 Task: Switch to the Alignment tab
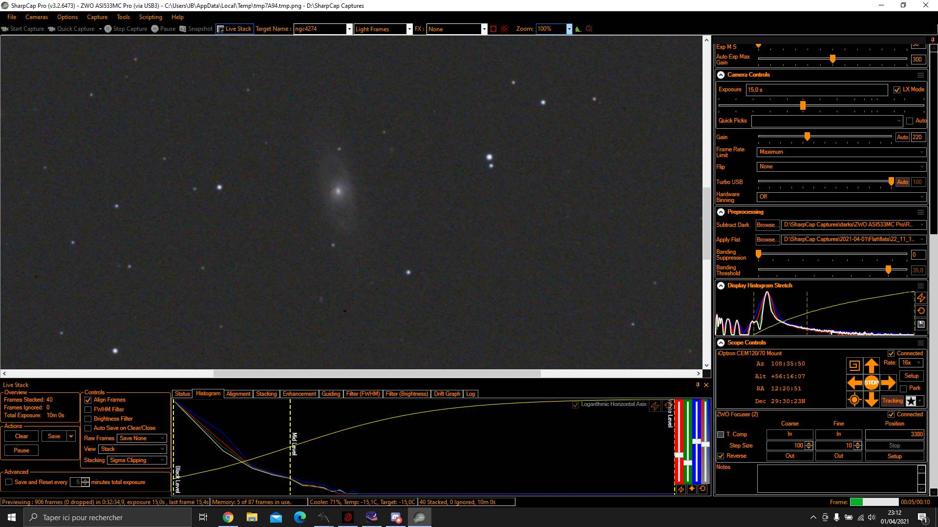tap(238, 394)
